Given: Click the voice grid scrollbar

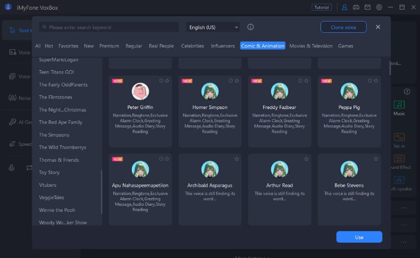Looking at the screenshot, I should [x=390, y=68].
